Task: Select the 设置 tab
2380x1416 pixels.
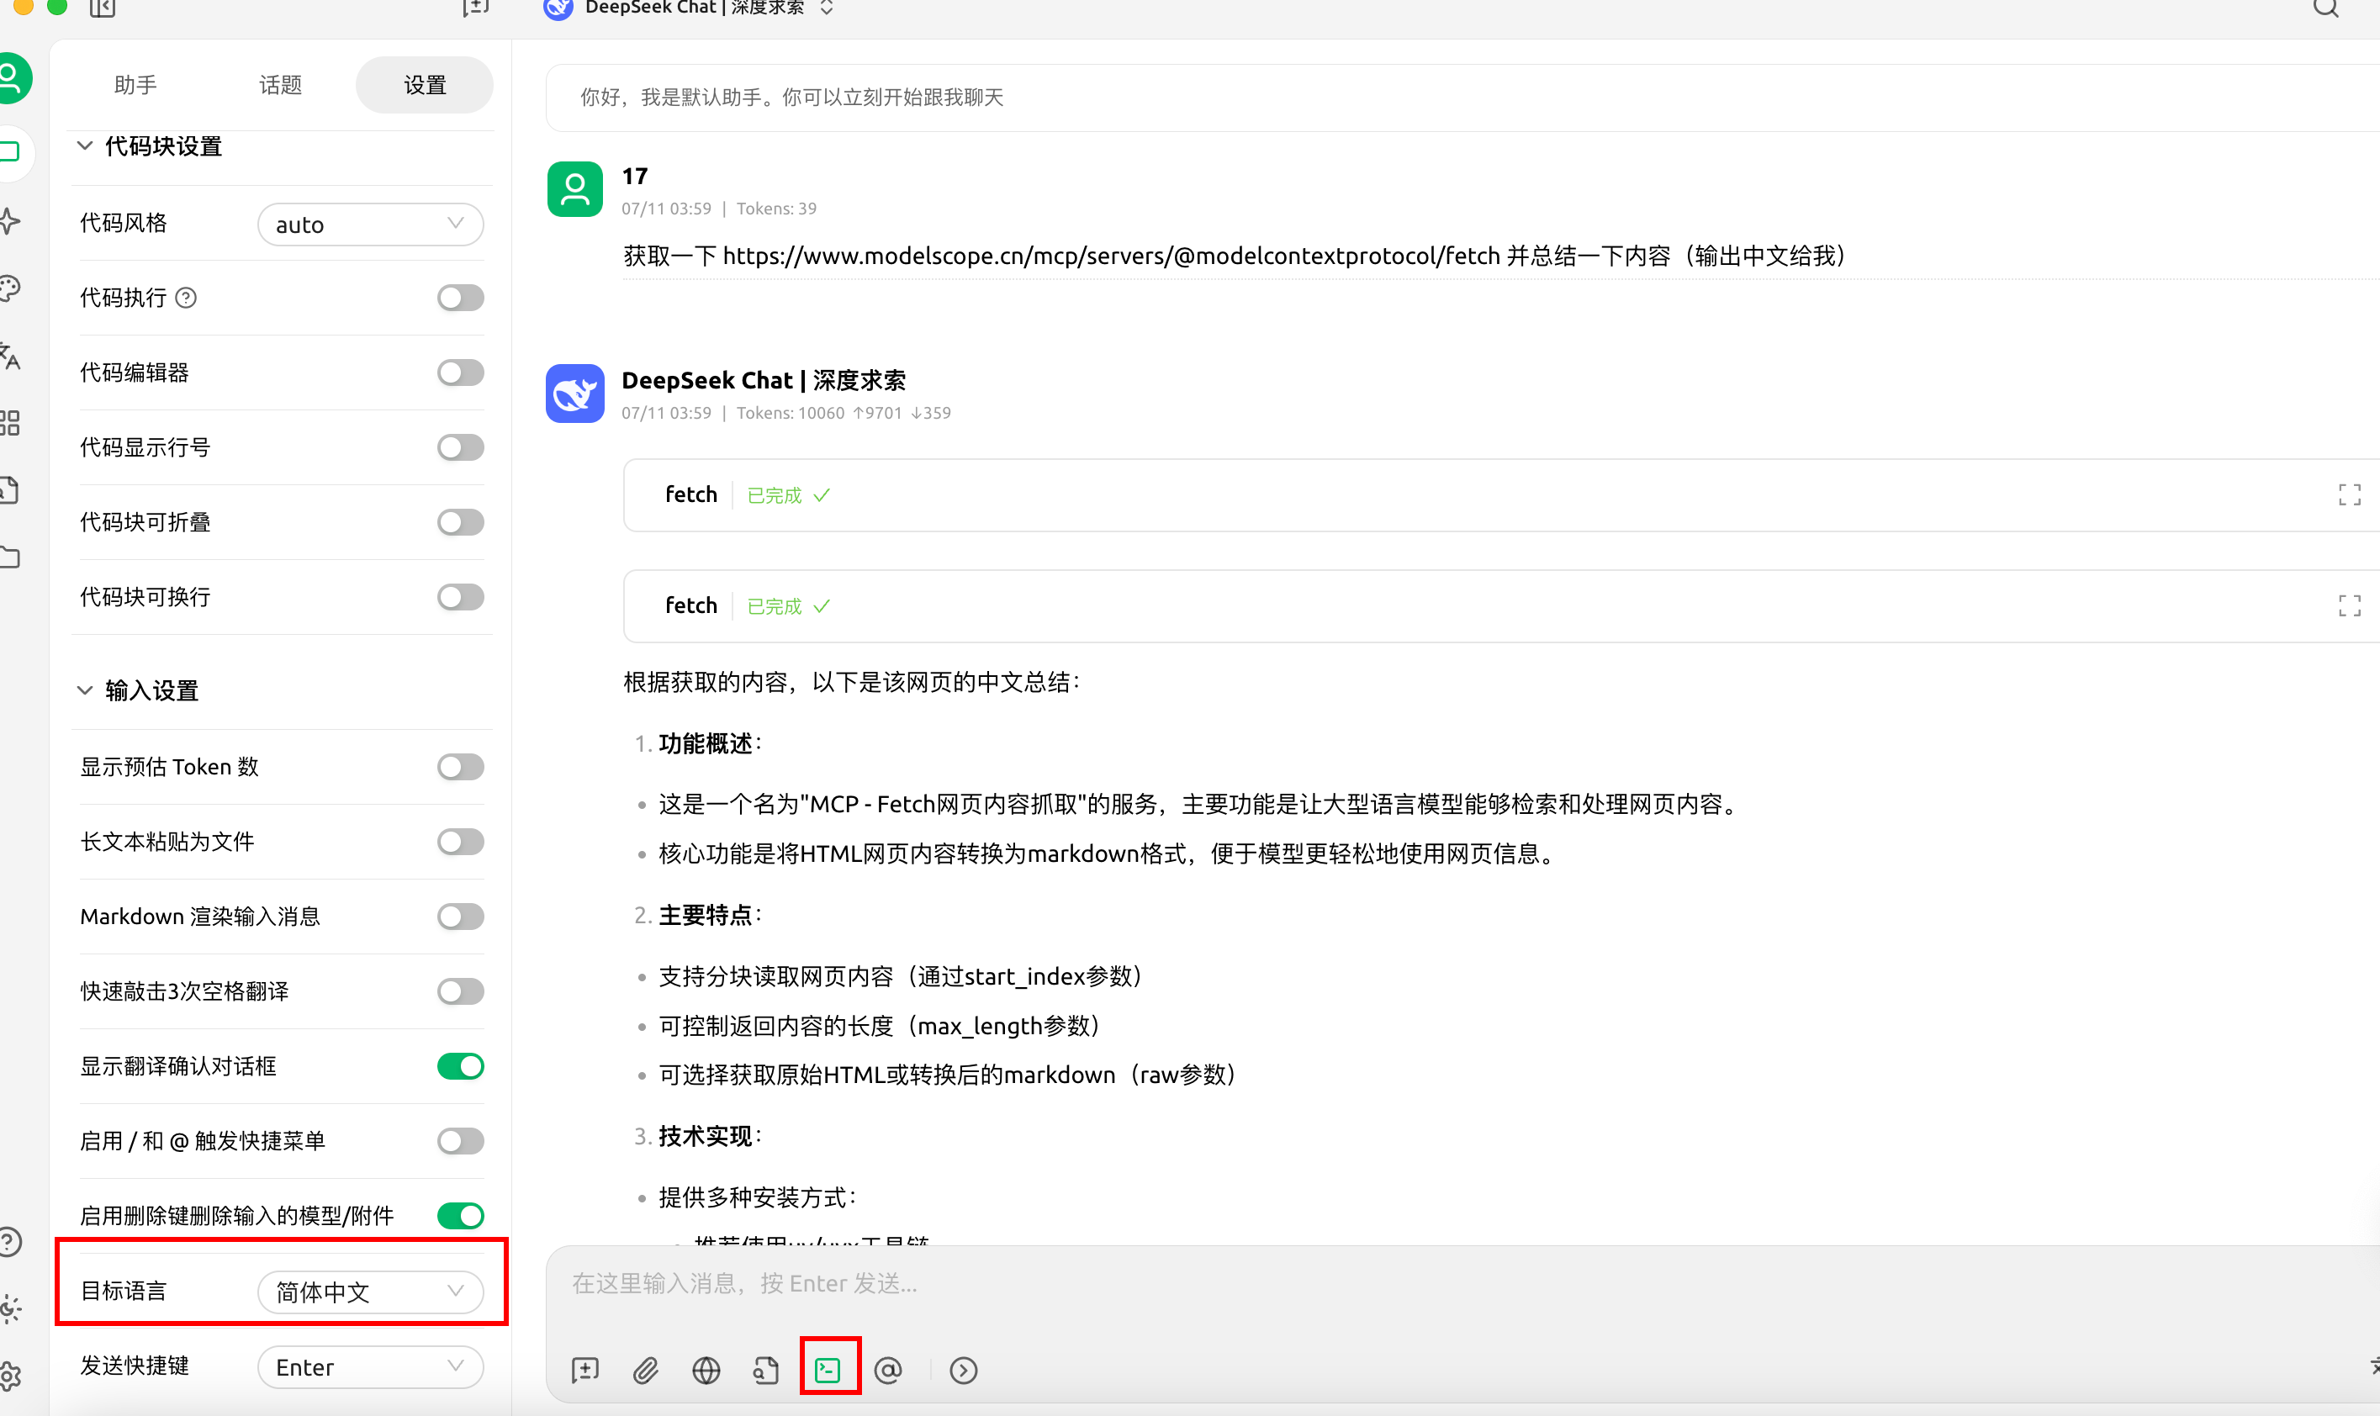Action: coord(425,85)
